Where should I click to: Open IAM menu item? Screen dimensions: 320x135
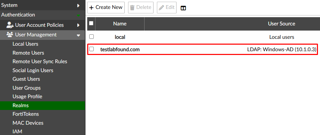coord(18,132)
